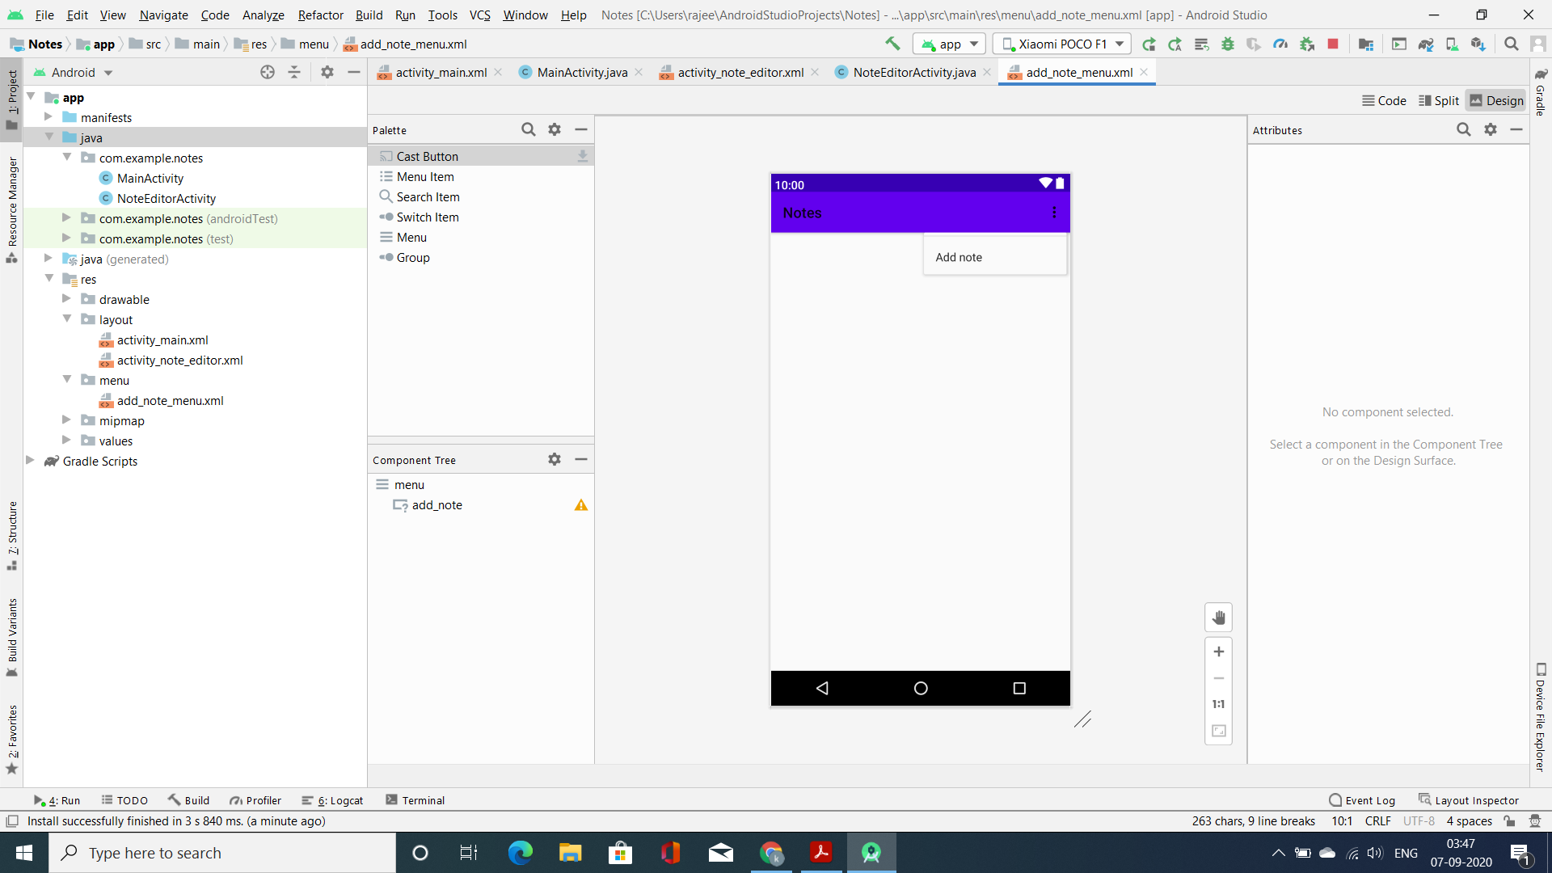Screen dimensions: 1552x873
Task: Expand the com.example.notes java package
Action: pyautogui.click(x=67, y=158)
